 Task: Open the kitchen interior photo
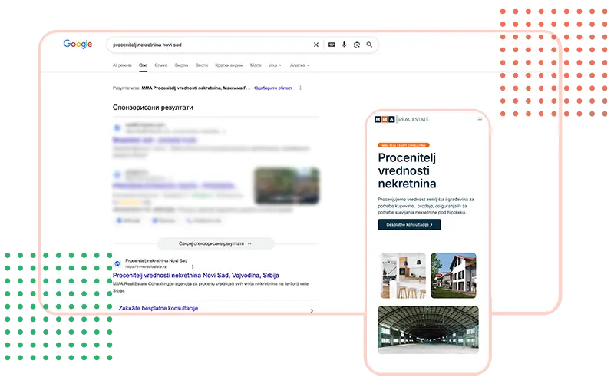403,276
